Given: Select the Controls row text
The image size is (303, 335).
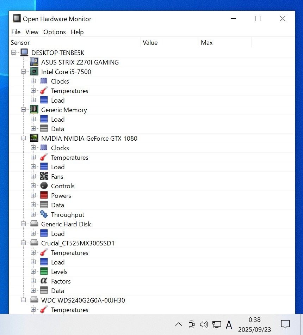Looking at the screenshot, I should coord(63,186).
